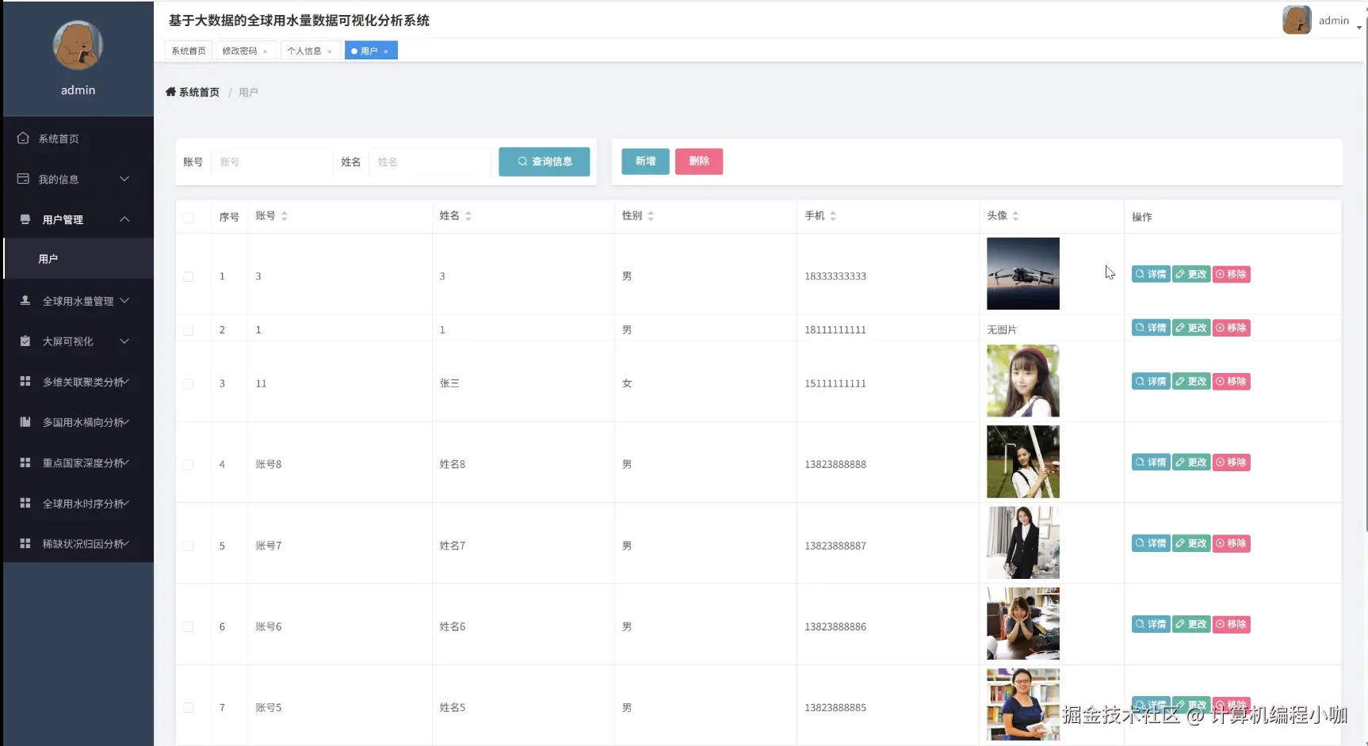This screenshot has height=746, width=1368.
Task: Collapse the 用户管理 menu chevron
Action: (x=124, y=219)
